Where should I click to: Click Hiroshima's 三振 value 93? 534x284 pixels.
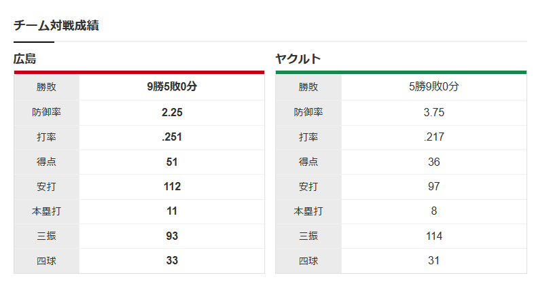tap(172, 236)
